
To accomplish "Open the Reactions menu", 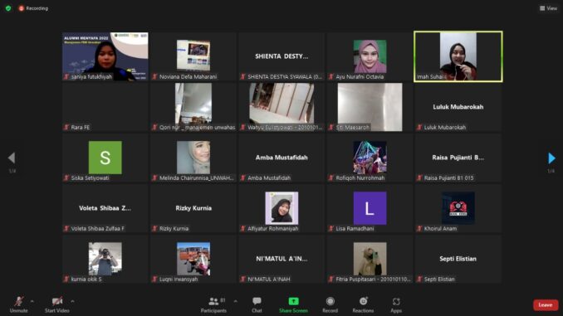I will coord(363,304).
